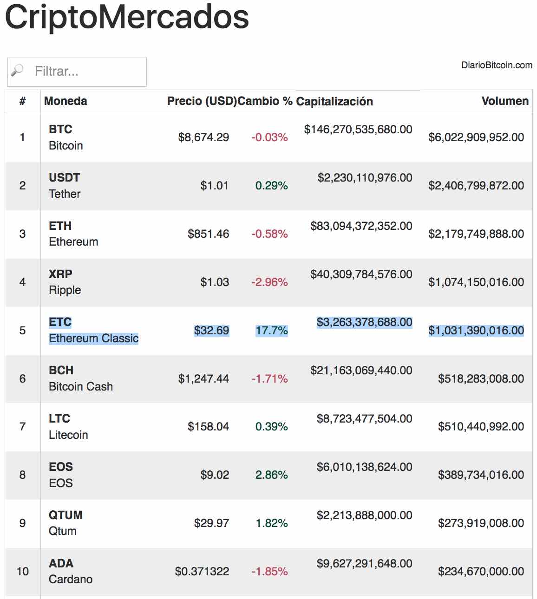Image resolution: width=537 pixels, height=599 pixels.
Task: Click the Litecoin coin name
Action: pos(68,435)
